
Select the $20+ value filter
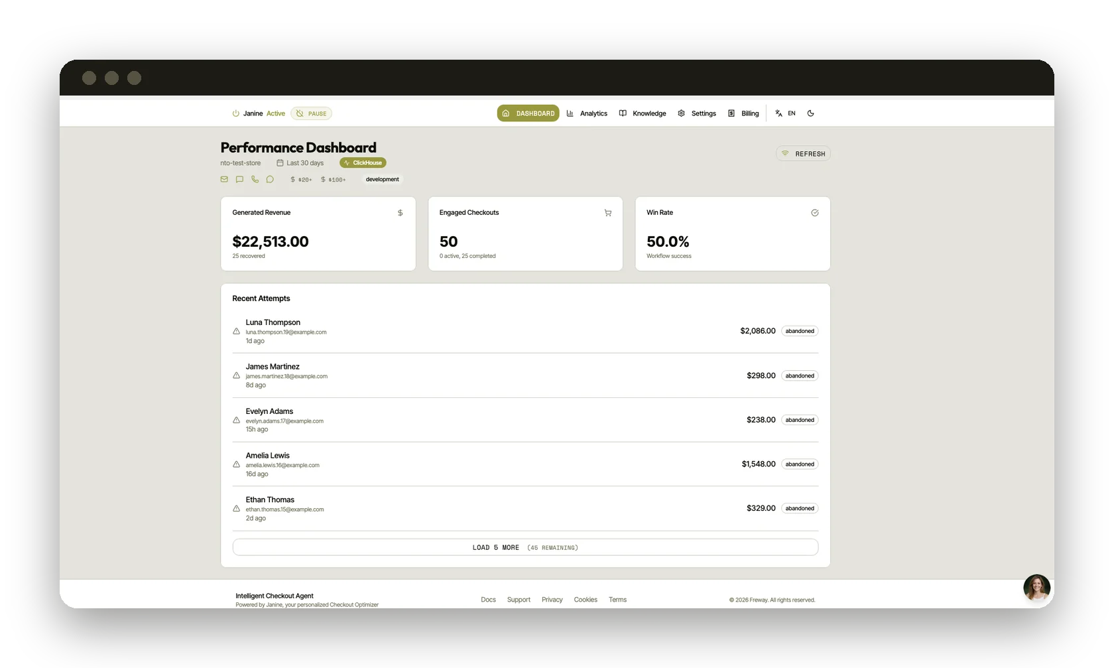pos(301,179)
